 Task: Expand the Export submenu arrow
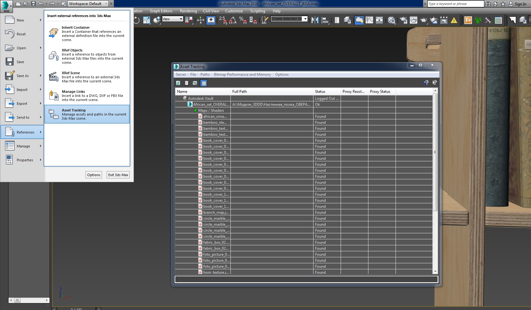[x=41, y=103]
